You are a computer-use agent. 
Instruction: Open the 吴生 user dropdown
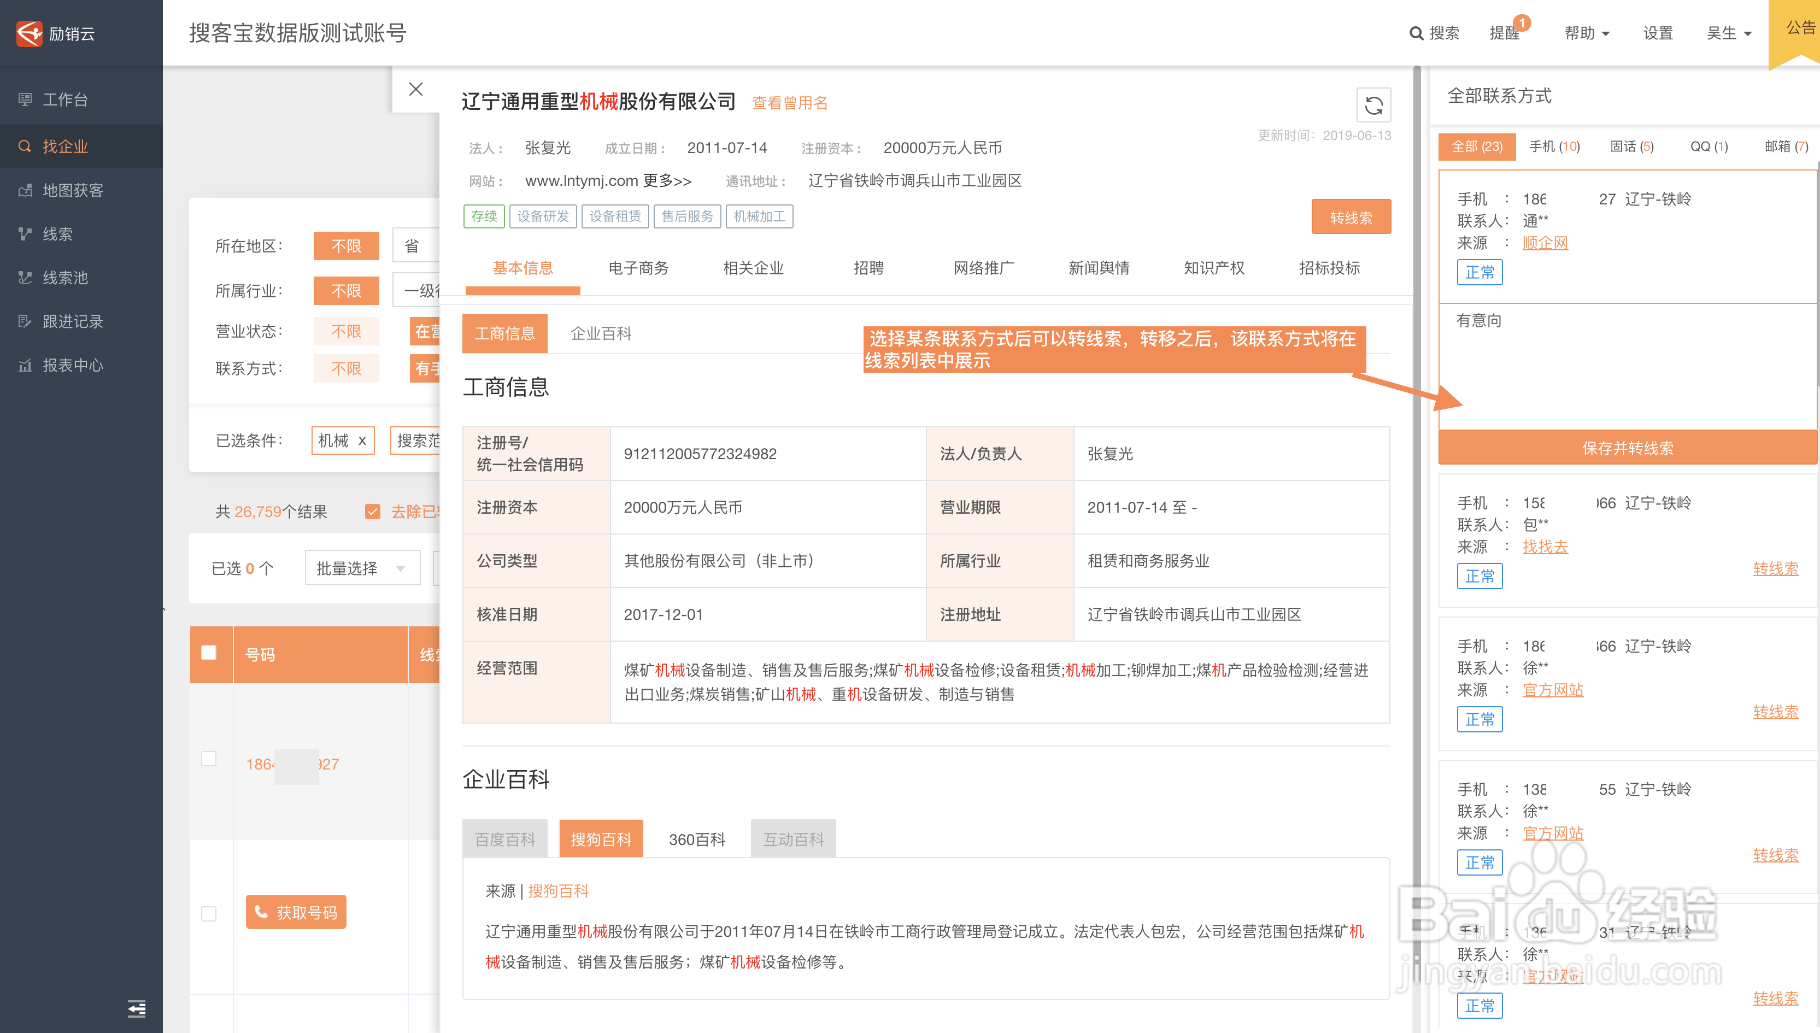point(1729,33)
